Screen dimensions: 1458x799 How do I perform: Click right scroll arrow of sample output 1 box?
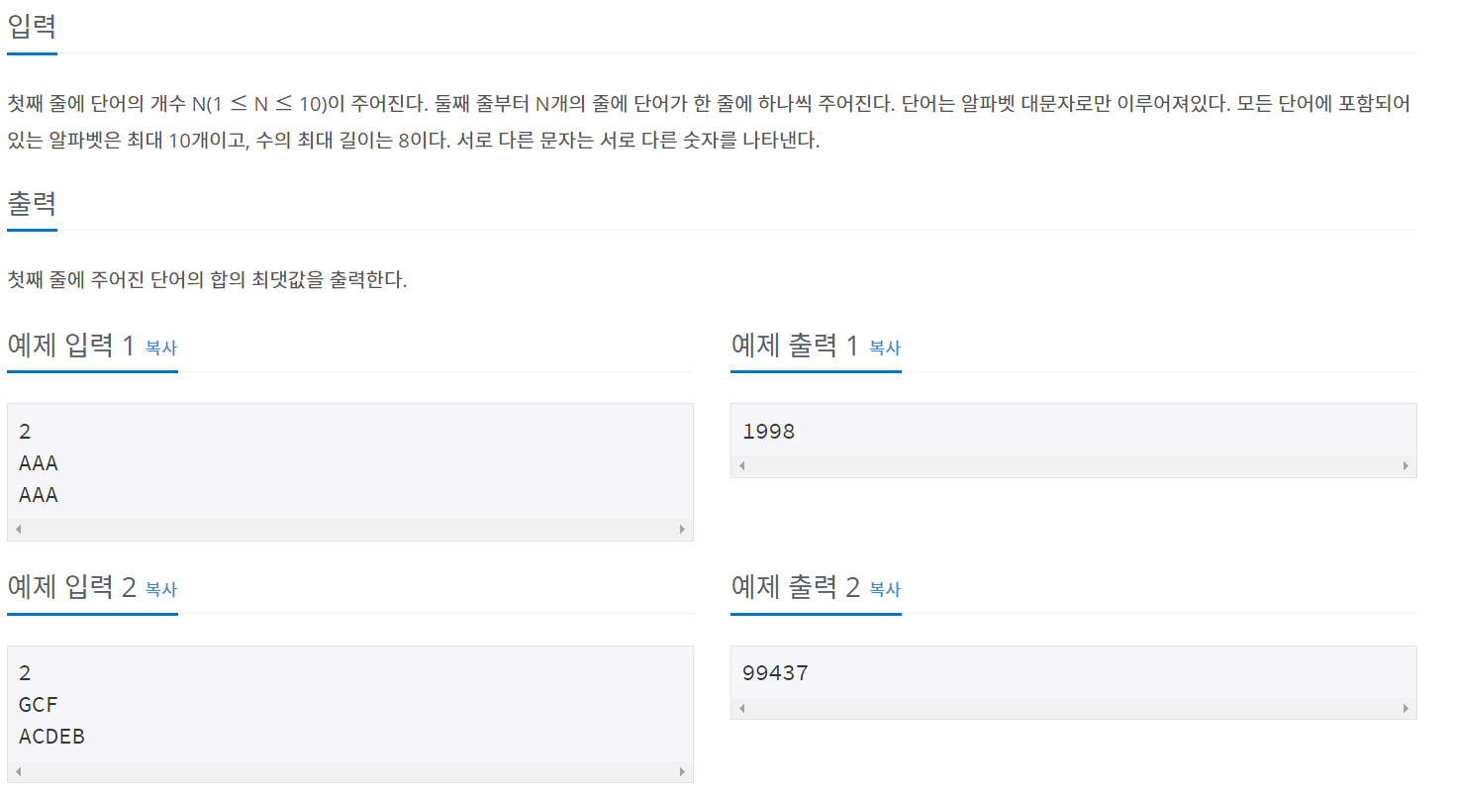1405,463
